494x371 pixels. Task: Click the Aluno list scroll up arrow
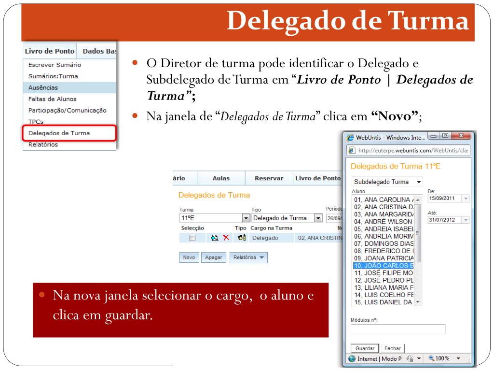point(418,200)
